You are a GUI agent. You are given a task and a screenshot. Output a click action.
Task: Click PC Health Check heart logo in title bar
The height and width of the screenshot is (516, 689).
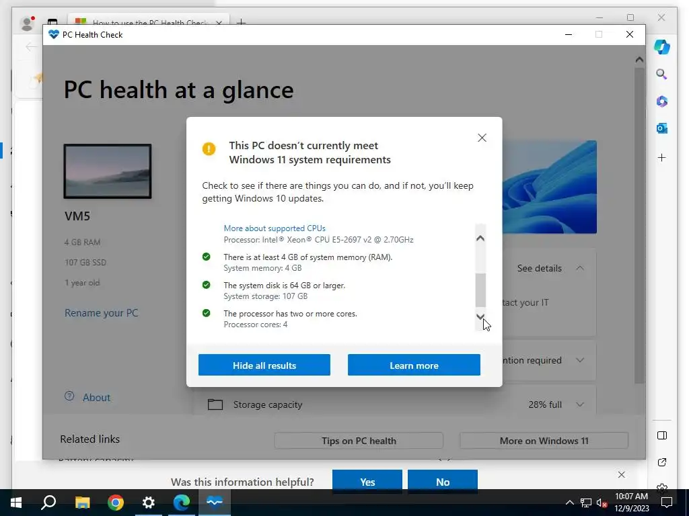[x=54, y=35]
